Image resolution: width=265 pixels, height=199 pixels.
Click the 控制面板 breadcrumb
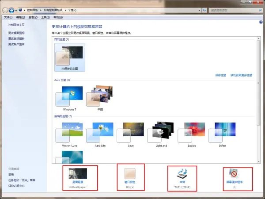tap(32, 10)
